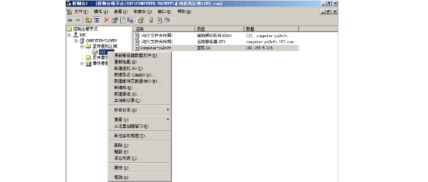This screenshot has height=182, width=428.
Task: Select 其他新记录(C)... menu entry
Action: [x=140, y=101]
